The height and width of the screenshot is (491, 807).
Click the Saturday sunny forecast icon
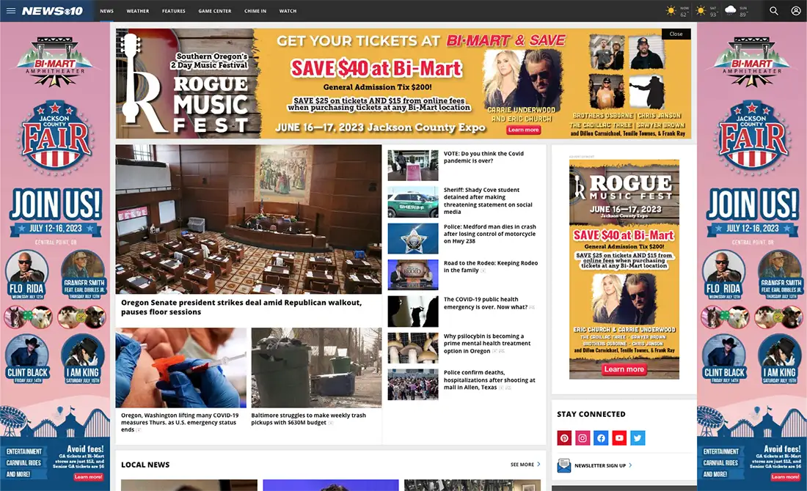click(x=701, y=10)
